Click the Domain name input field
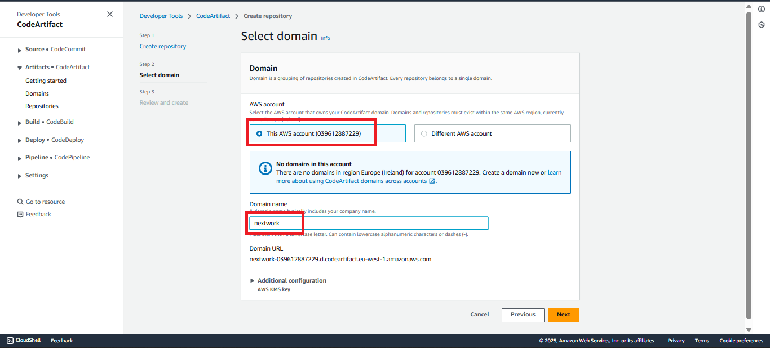The height and width of the screenshot is (348, 770). (369, 224)
